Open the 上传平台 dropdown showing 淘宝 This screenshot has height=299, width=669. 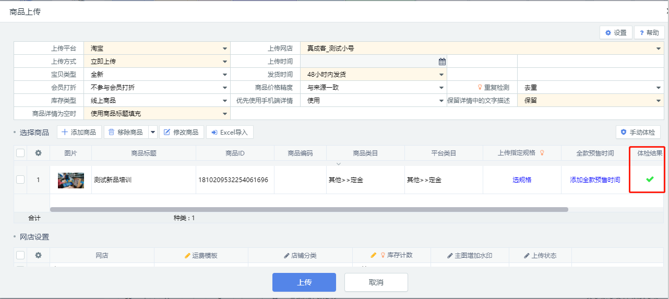pos(225,49)
